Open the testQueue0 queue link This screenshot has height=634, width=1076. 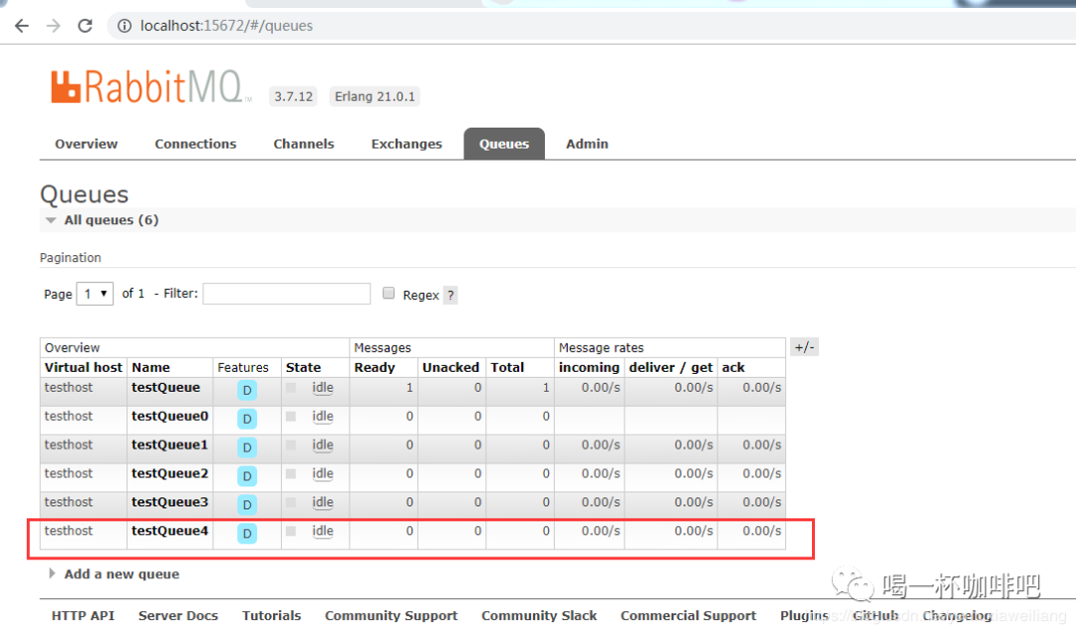170,417
